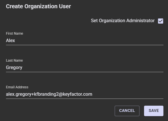Click empty area right of Alex in First Name

coord(89,41)
